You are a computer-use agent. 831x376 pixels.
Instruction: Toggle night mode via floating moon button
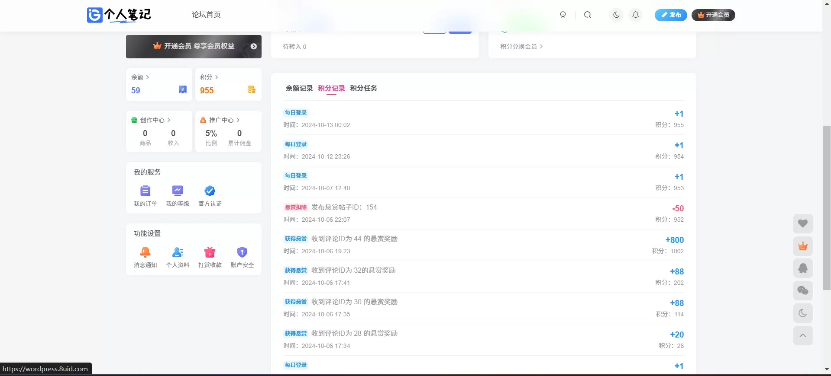[x=803, y=313]
